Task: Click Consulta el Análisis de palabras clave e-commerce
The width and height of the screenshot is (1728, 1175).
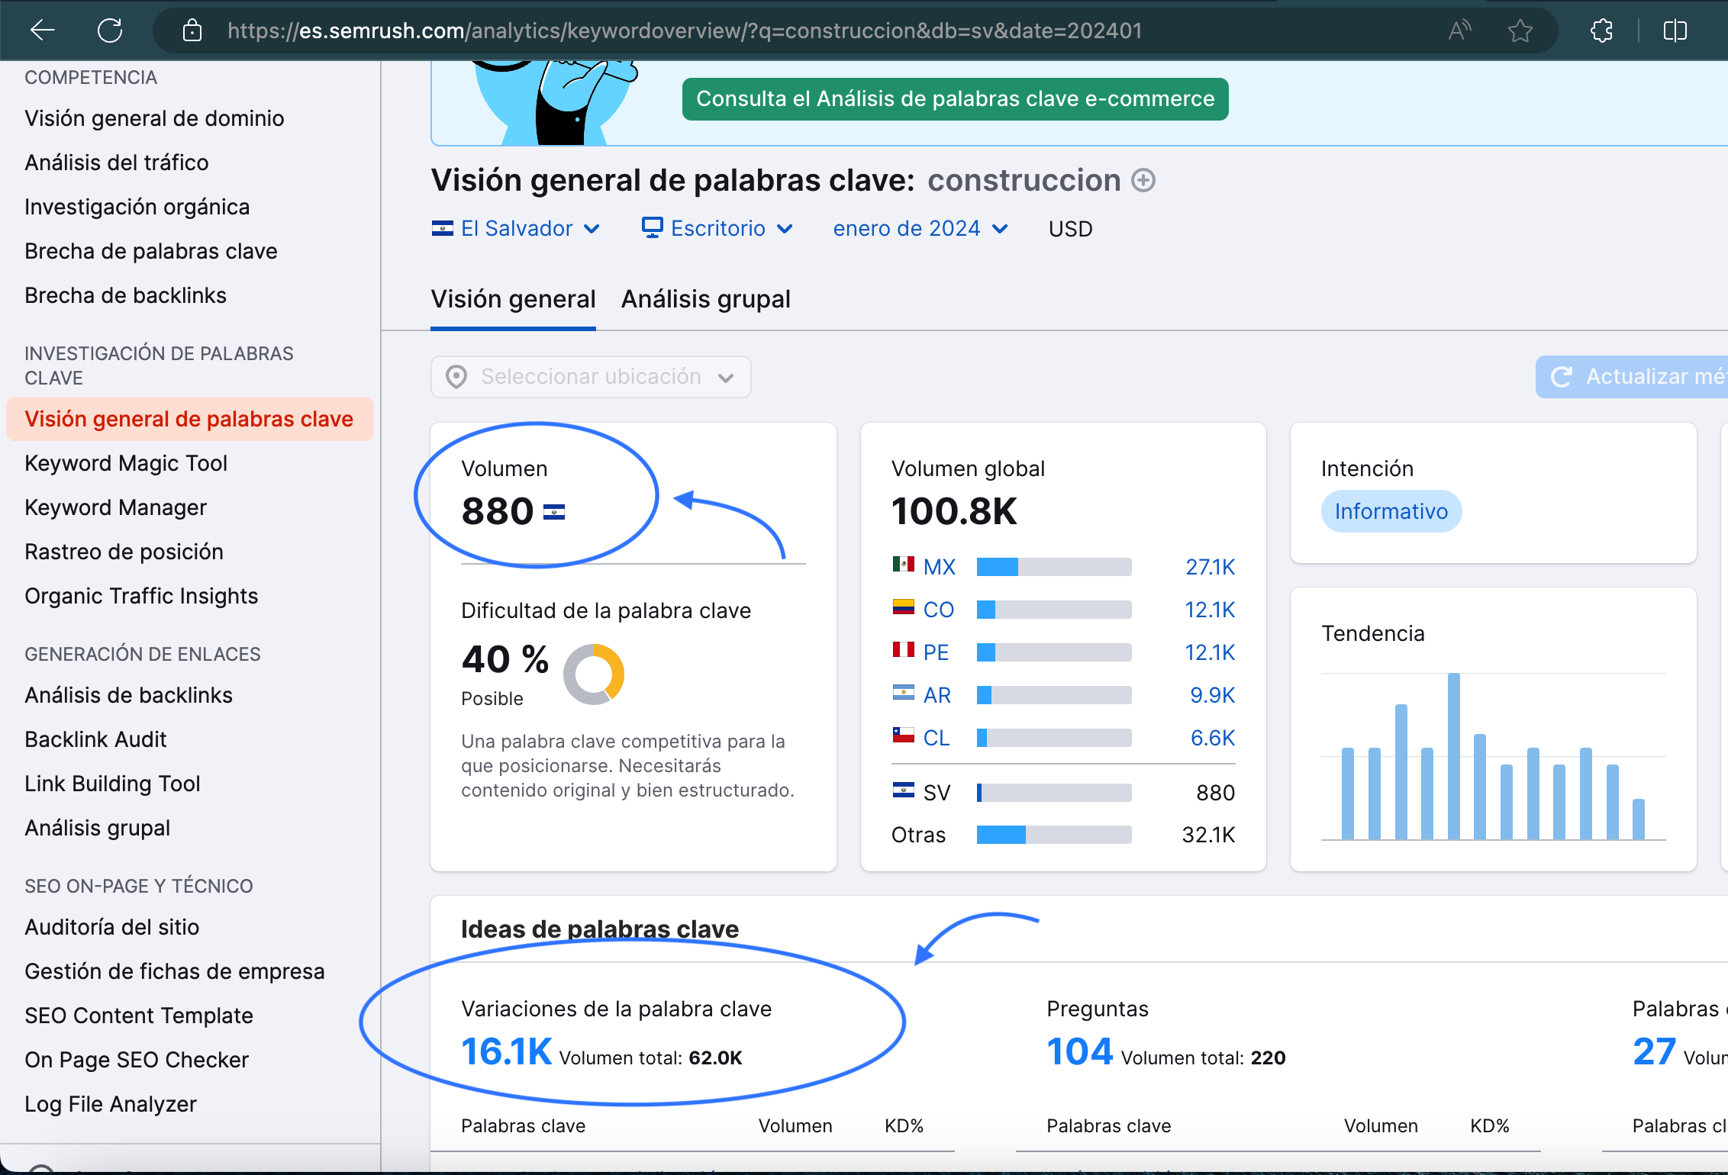Action: tap(955, 99)
